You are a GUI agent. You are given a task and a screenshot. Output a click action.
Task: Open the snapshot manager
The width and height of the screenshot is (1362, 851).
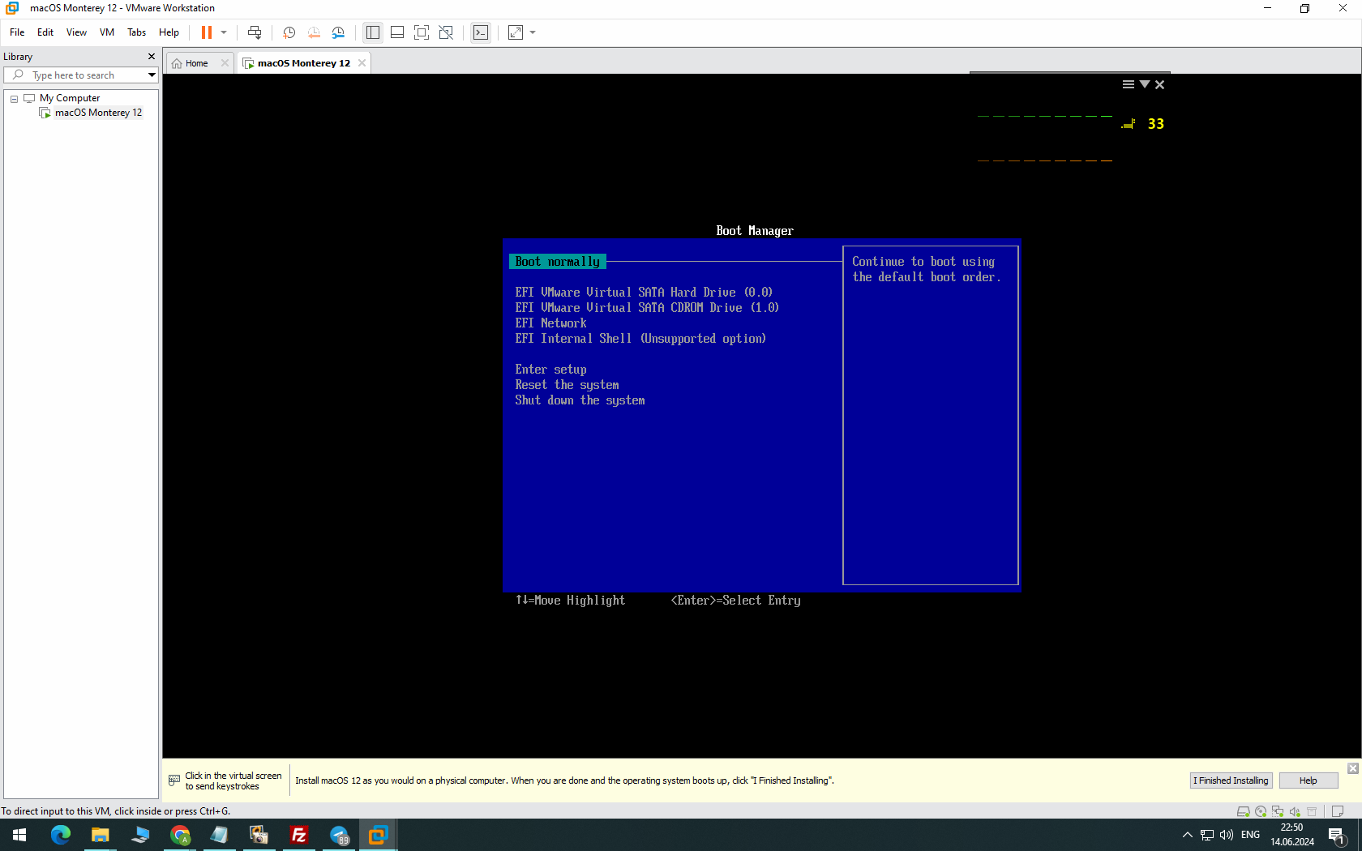tap(338, 32)
